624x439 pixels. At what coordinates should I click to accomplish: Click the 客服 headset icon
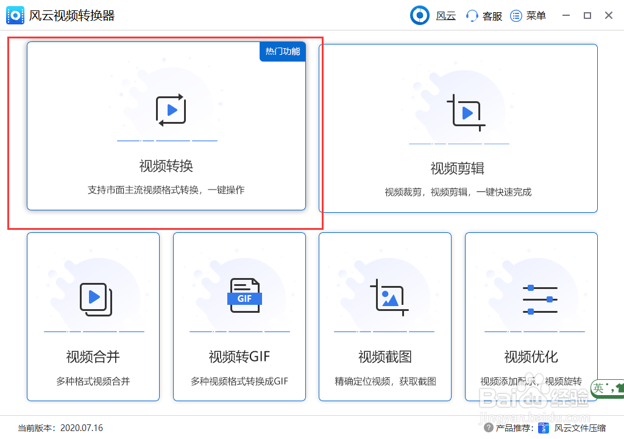click(x=471, y=15)
